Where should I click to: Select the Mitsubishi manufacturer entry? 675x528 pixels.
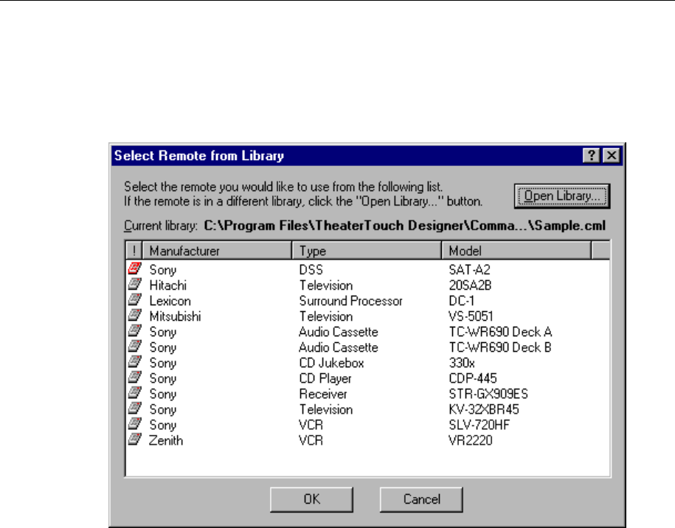coord(176,316)
